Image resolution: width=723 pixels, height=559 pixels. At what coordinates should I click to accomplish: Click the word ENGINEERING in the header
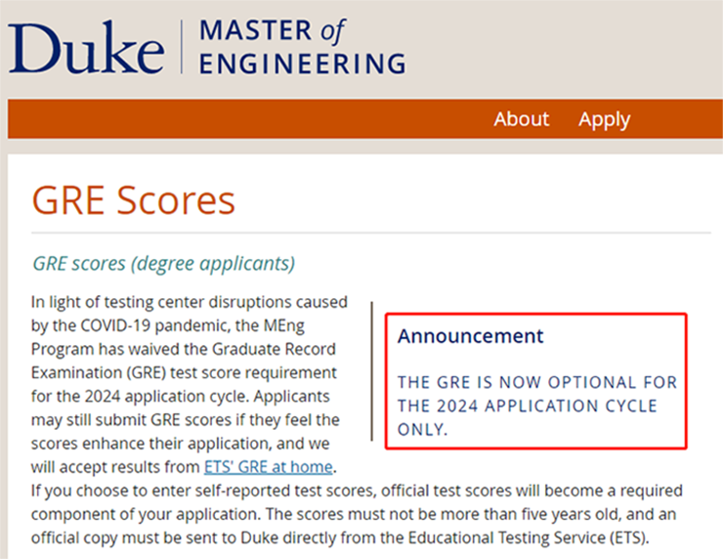pyautogui.click(x=303, y=64)
